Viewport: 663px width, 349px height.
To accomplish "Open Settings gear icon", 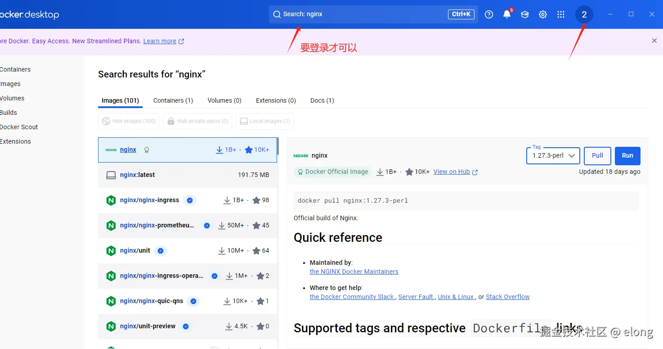I will tap(543, 14).
